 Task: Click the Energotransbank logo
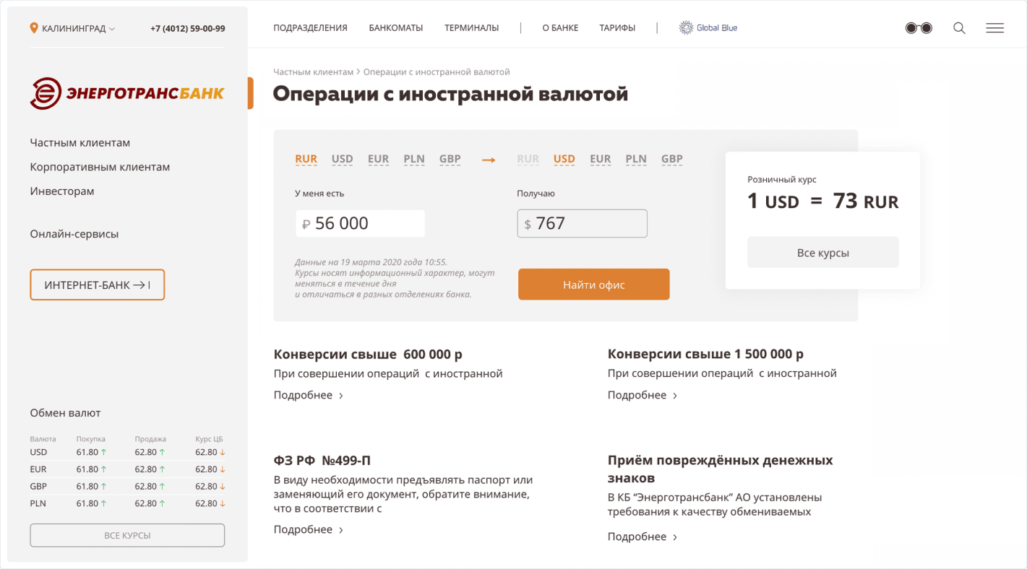[127, 93]
